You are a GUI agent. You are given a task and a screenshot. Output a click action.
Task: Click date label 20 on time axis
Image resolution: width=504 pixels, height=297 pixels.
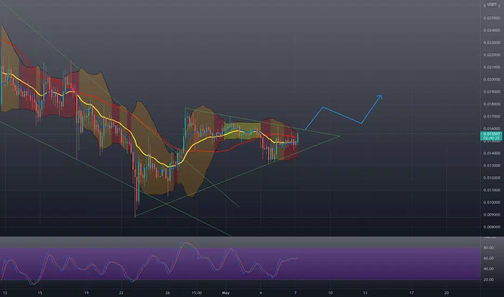pyautogui.click(x=447, y=293)
